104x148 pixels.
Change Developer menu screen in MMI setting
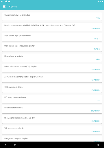coord(52,27)
